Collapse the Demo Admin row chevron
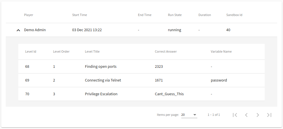The width and height of the screenshot is (283, 129). click(18, 30)
